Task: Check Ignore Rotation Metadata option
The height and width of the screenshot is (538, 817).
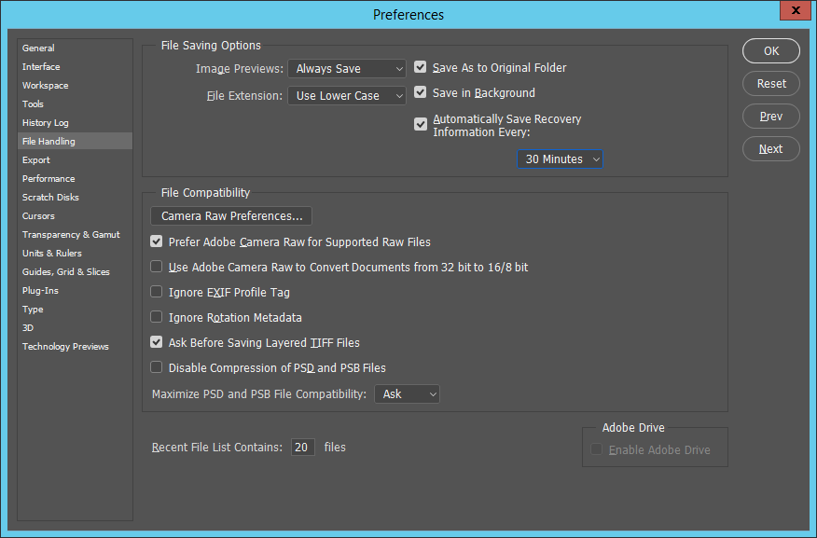Action: (157, 317)
